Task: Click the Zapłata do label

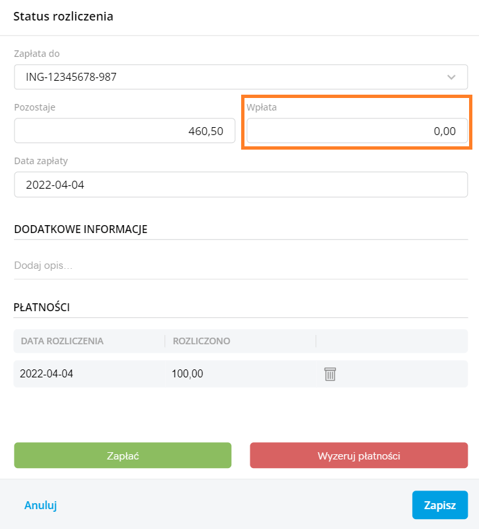Action: pos(37,54)
